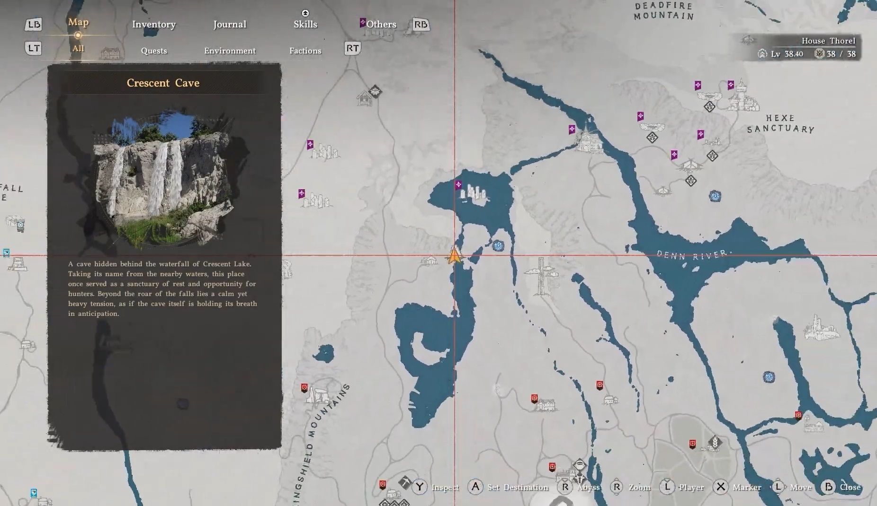This screenshot has height=506, width=877.
Task: Close the map with the B button
Action: (x=829, y=487)
